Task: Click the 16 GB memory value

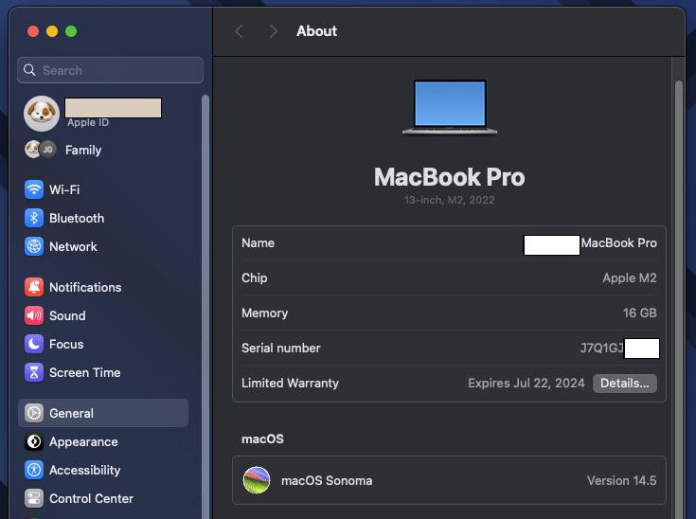Action: click(x=639, y=313)
